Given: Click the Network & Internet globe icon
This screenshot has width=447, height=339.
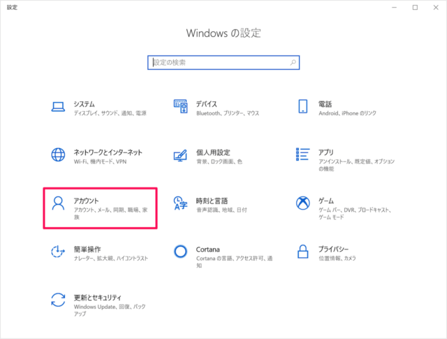Looking at the screenshot, I should 58,154.
